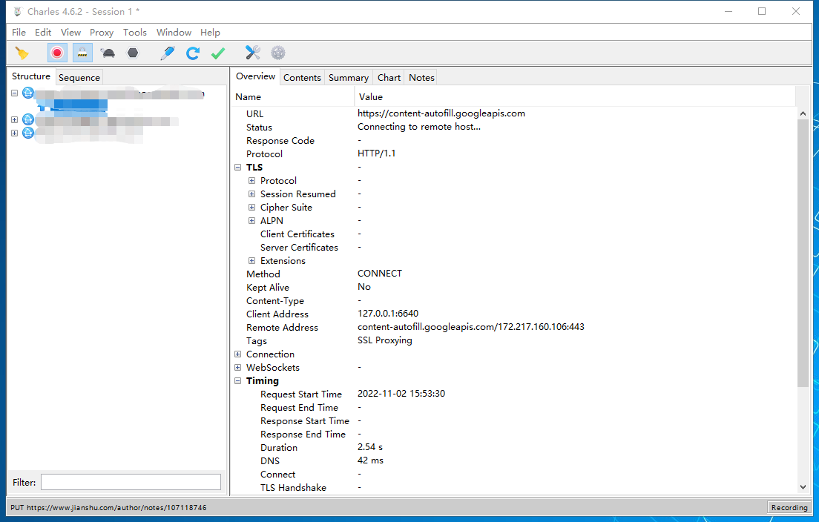Open the Proxy menu
The image size is (819, 522).
click(102, 33)
